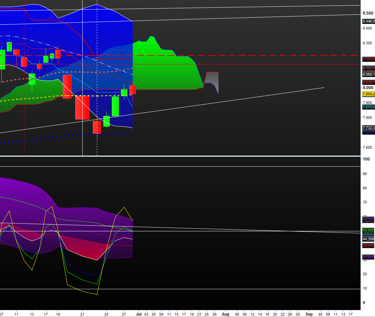Image resolution: width=375 pixels, height=317 pixels.
Task: Select the yellow 7.959 price tag
Action: (x=369, y=94)
